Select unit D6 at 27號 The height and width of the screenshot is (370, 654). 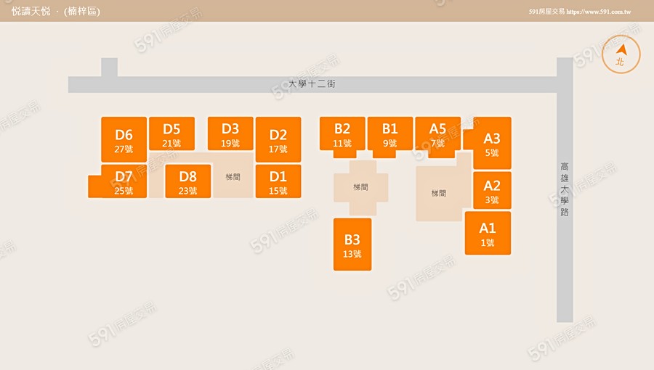(124, 140)
